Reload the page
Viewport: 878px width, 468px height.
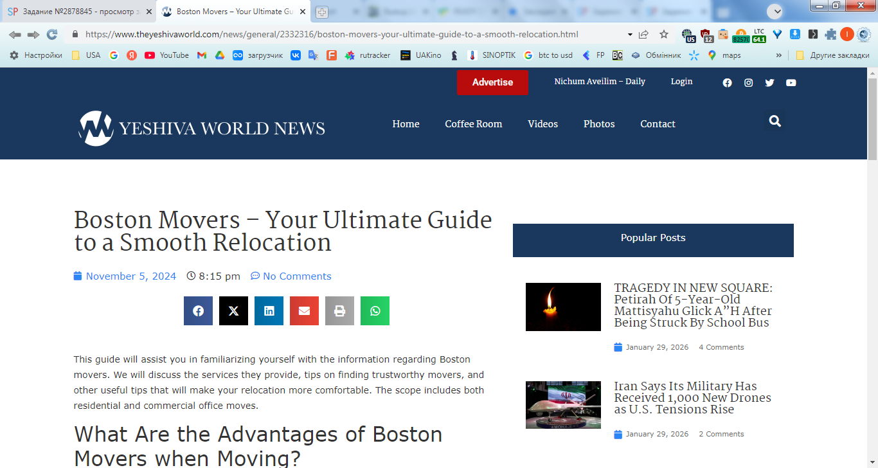tap(52, 35)
